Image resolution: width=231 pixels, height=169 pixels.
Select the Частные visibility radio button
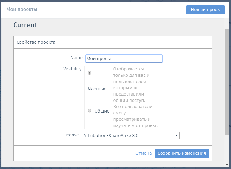pos(90,73)
